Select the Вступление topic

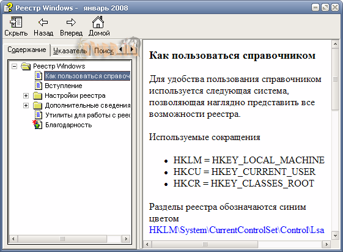(64, 86)
